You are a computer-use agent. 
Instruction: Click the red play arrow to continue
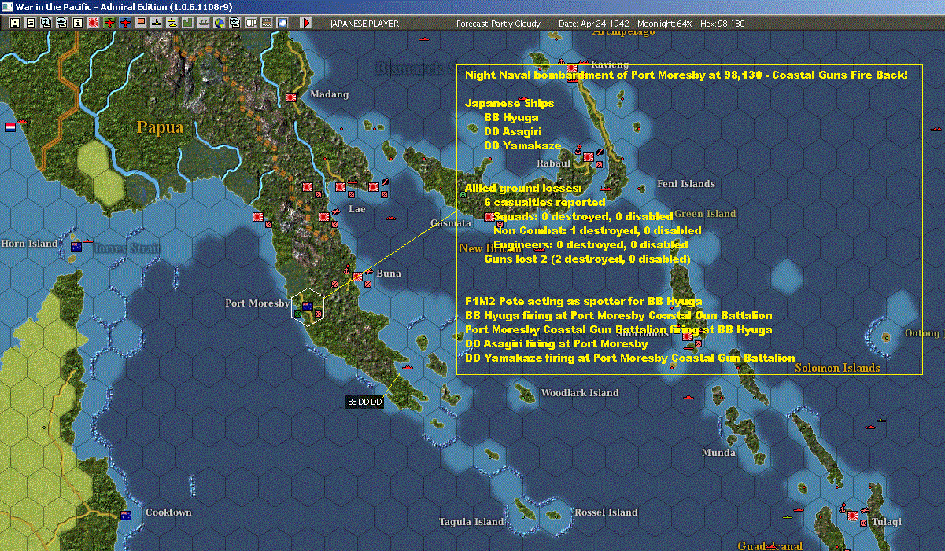click(x=306, y=24)
